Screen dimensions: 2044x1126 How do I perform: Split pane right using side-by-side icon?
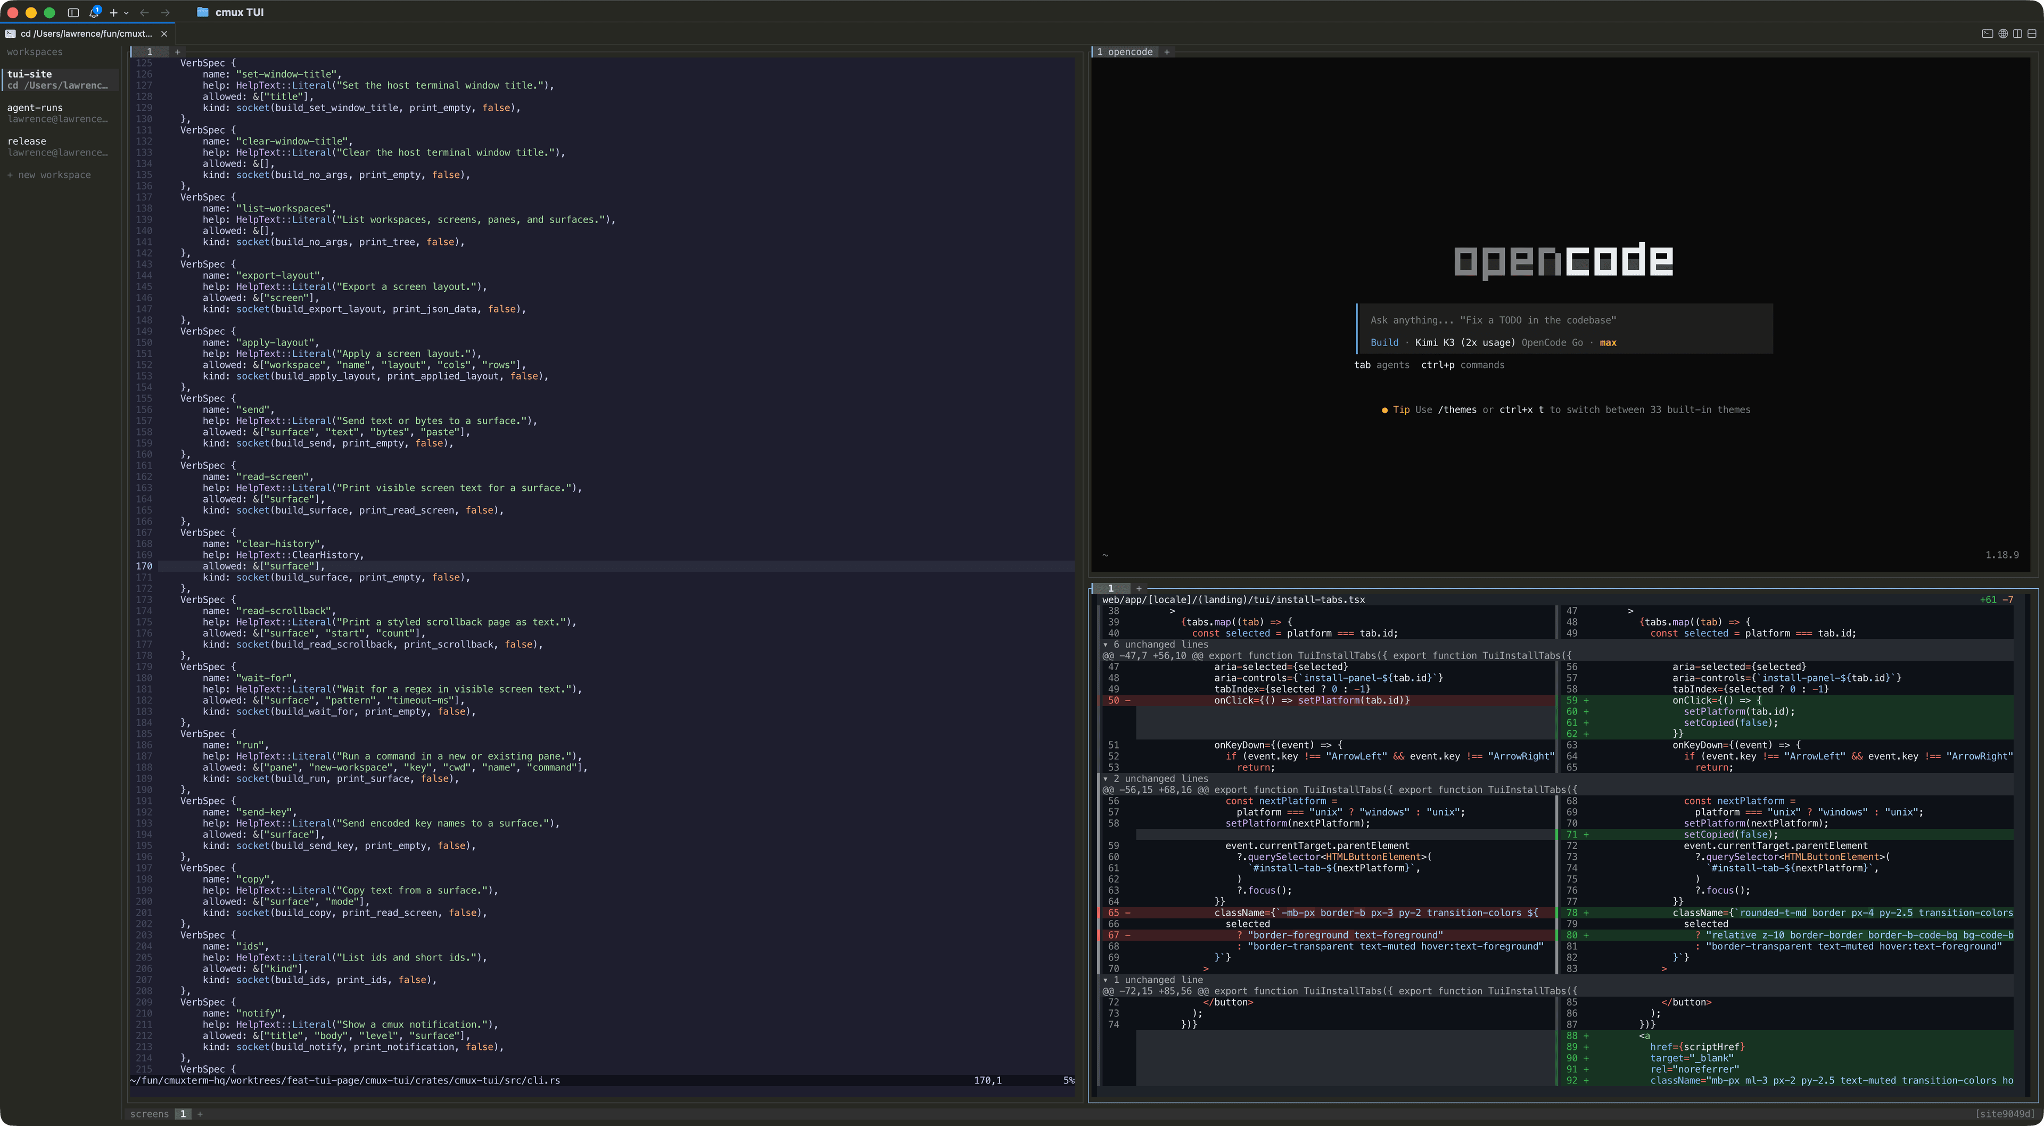coord(2017,34)
